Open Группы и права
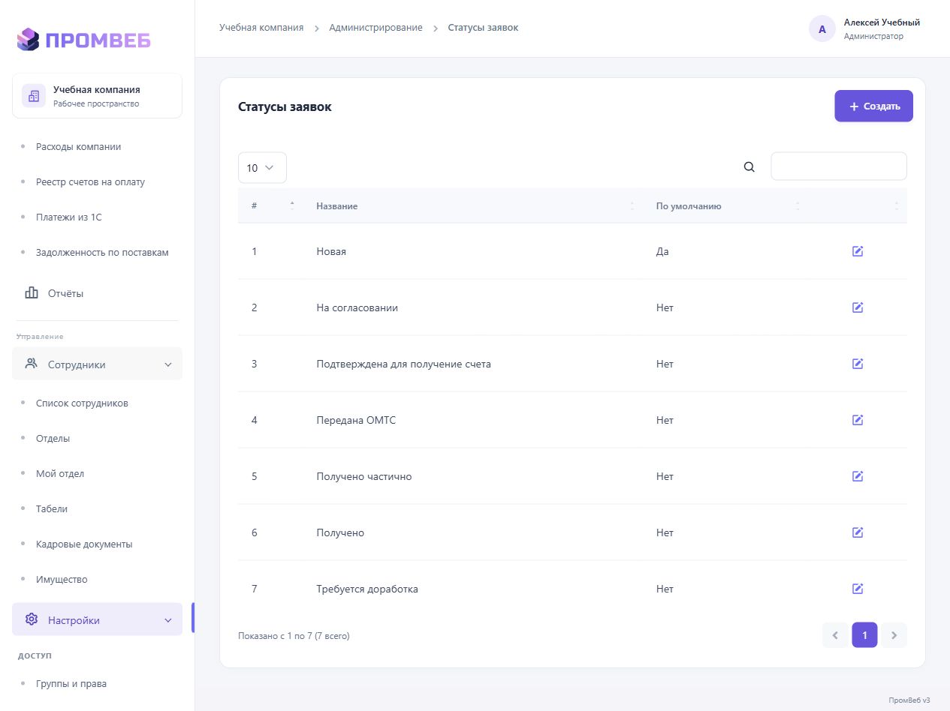The image size is (950, 711). point(71,684)
